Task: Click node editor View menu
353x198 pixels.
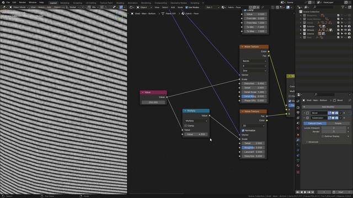Action: (157, 7)
